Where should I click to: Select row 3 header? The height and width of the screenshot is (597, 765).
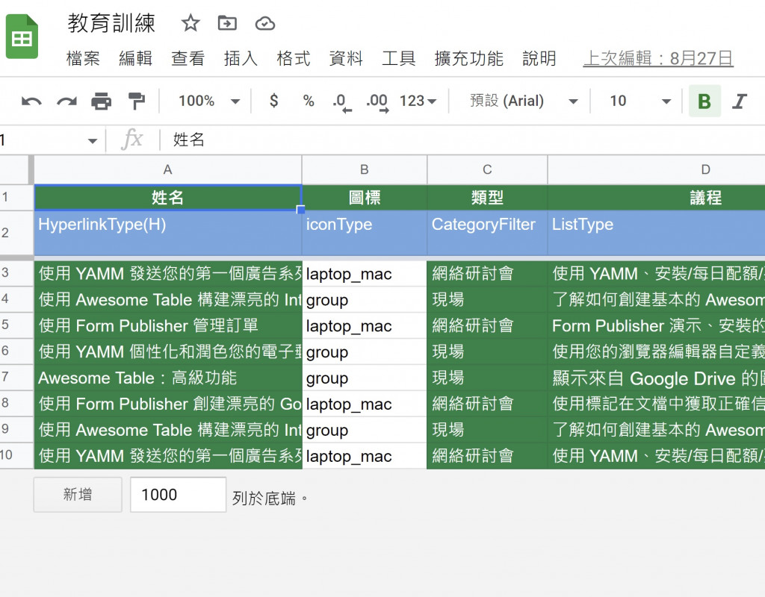click(16, 272)
